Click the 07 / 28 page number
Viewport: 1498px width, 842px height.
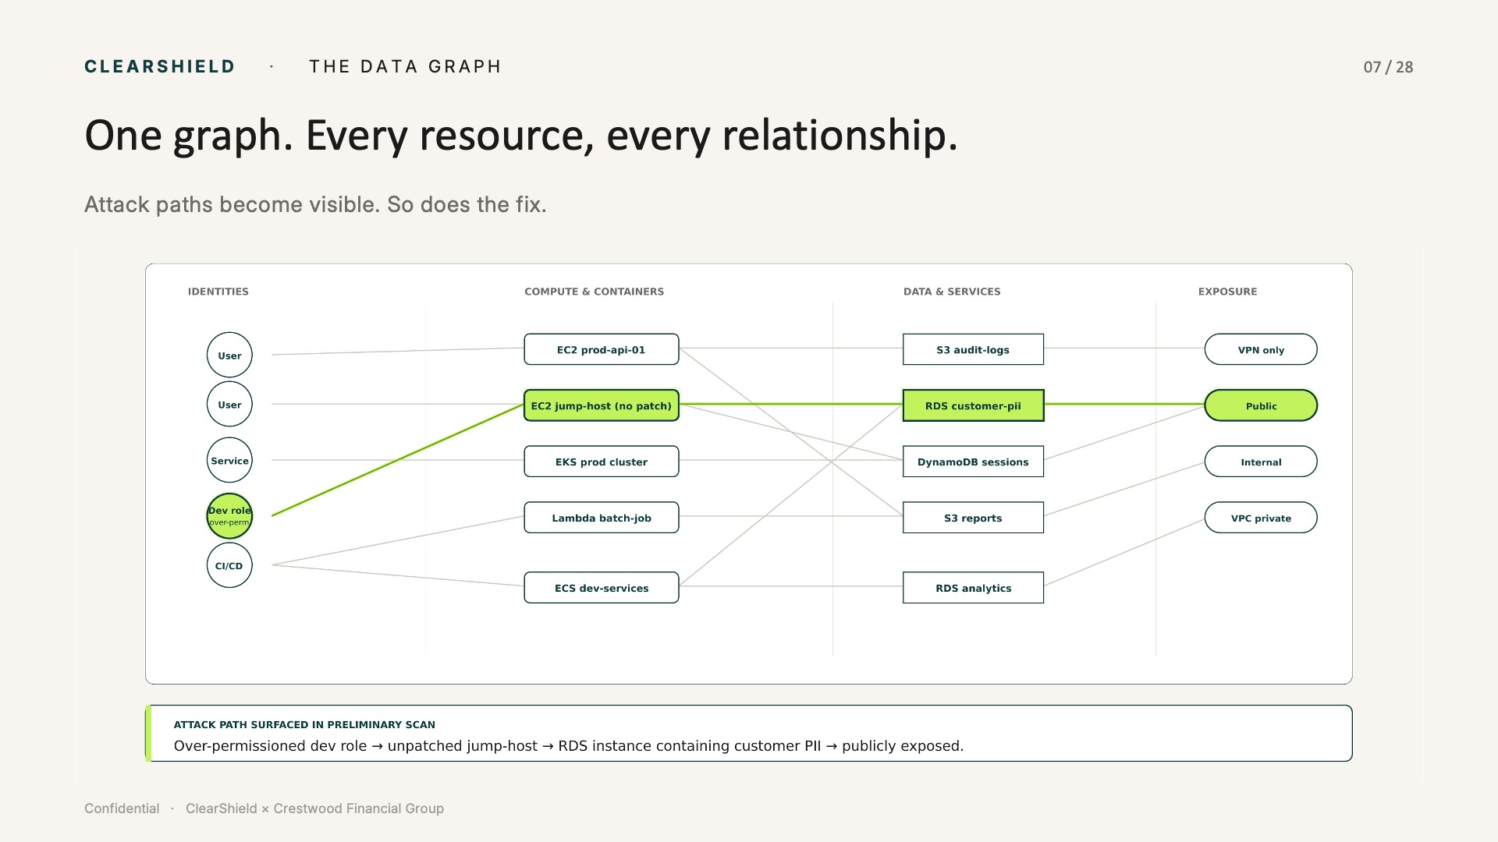coord(1388,67)
